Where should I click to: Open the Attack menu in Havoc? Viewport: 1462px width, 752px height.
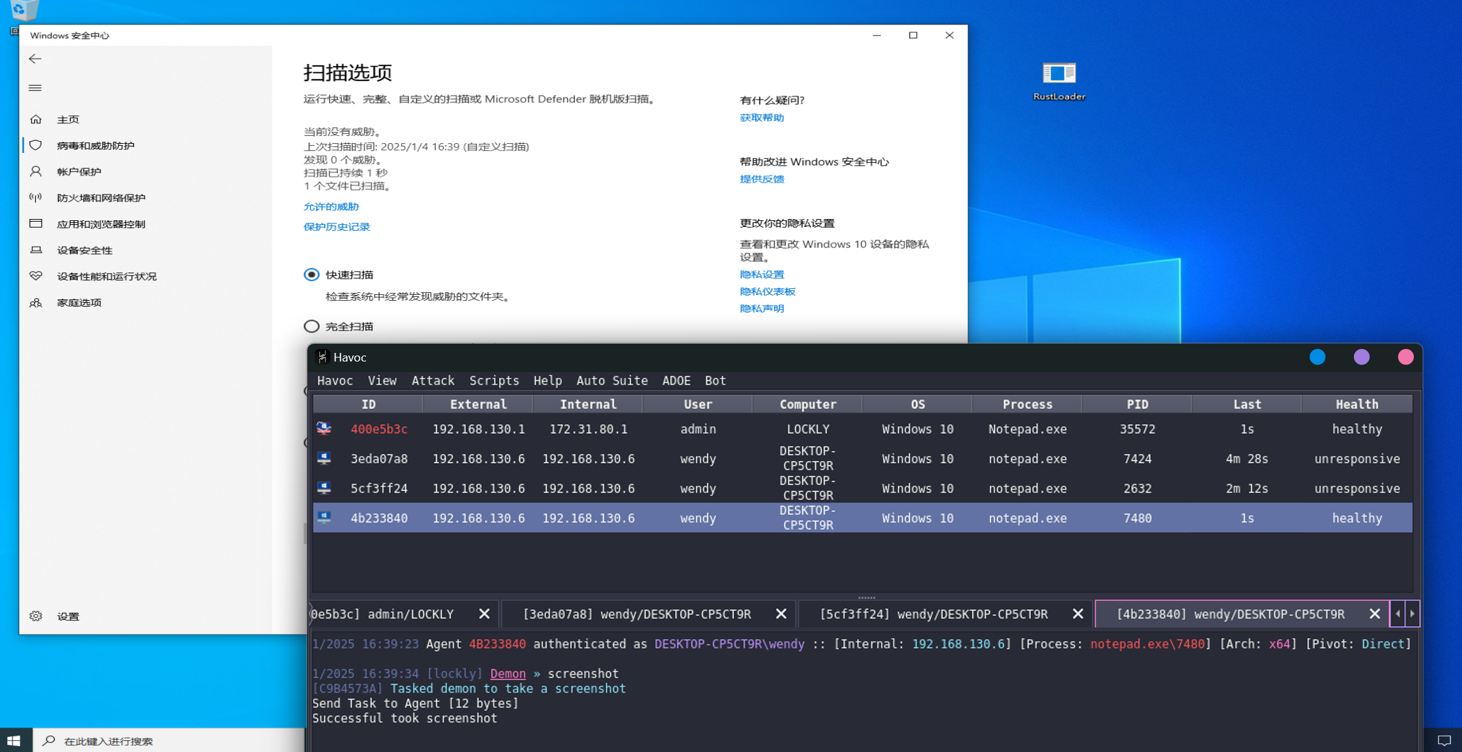point(433,381)
